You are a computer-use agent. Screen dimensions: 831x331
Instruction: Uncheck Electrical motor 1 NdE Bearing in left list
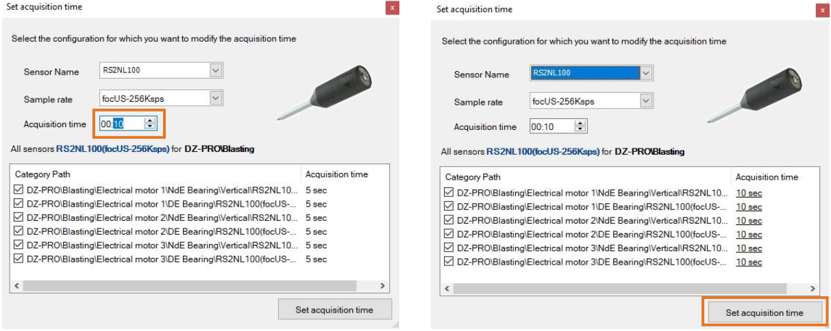click(x=18, y=189)
